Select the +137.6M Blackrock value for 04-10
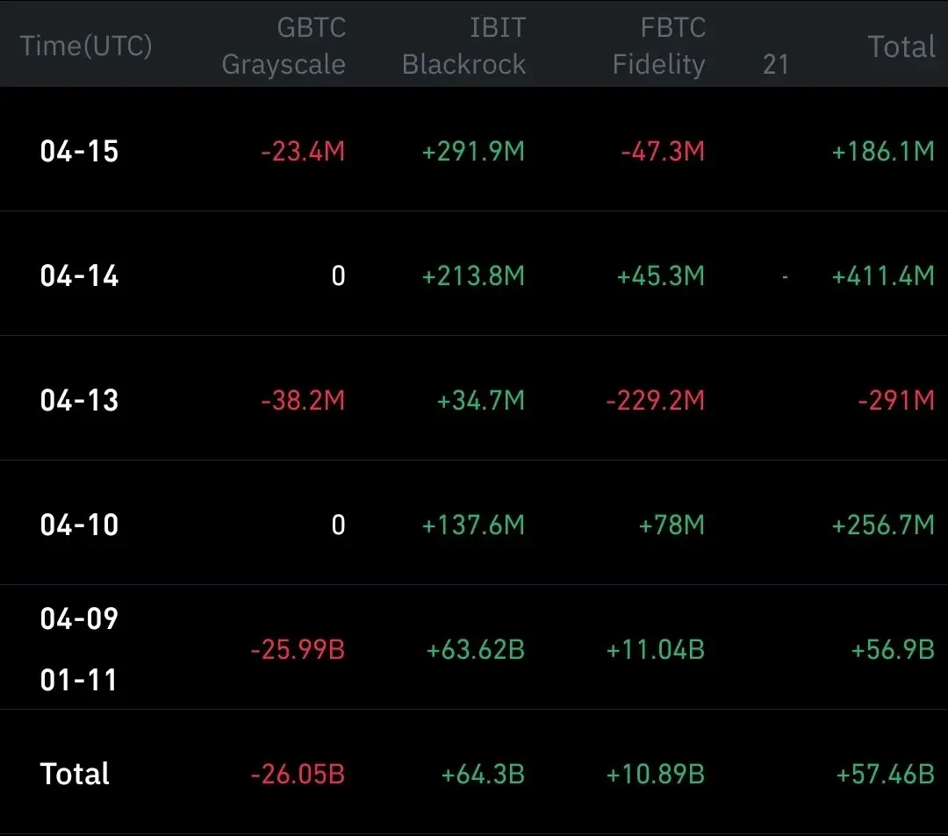Image resolution: width=948 pixels, height=836 pixels. pos(473,525)
